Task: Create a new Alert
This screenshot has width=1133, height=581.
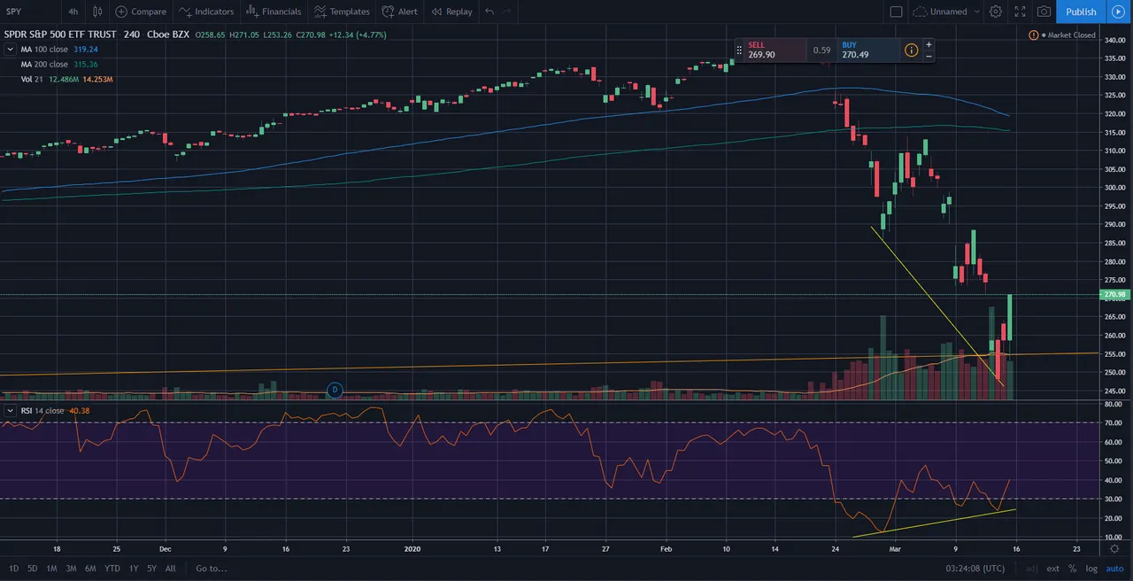Action: click(400, 12)
